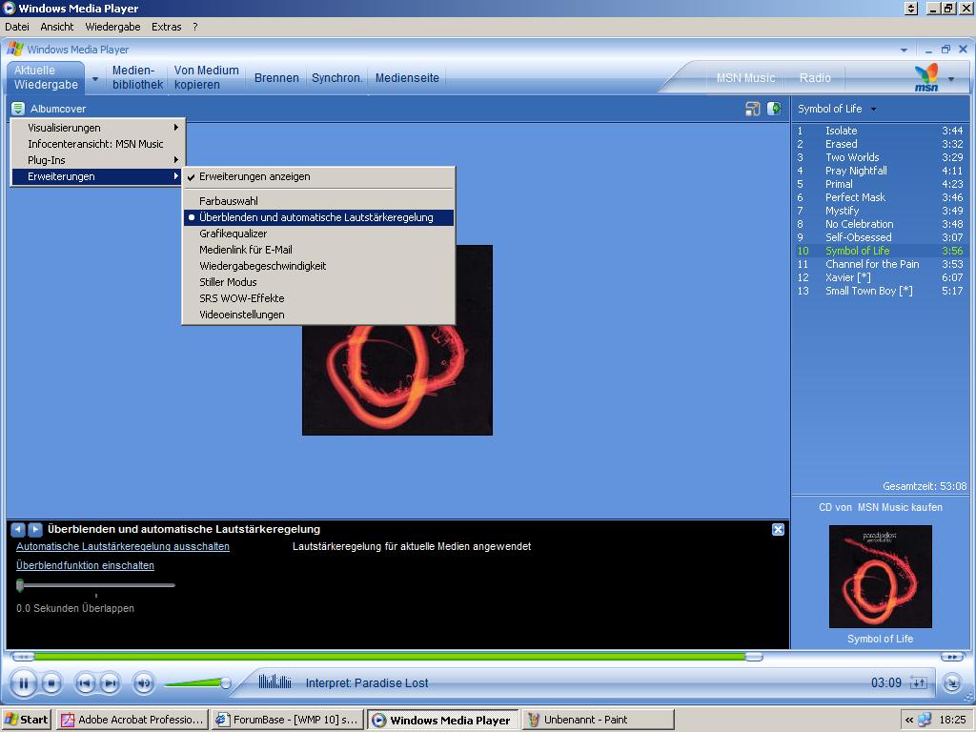Screen dimensions: 976x732
Task: Click the network tray icon
Action: coord(925,720)
